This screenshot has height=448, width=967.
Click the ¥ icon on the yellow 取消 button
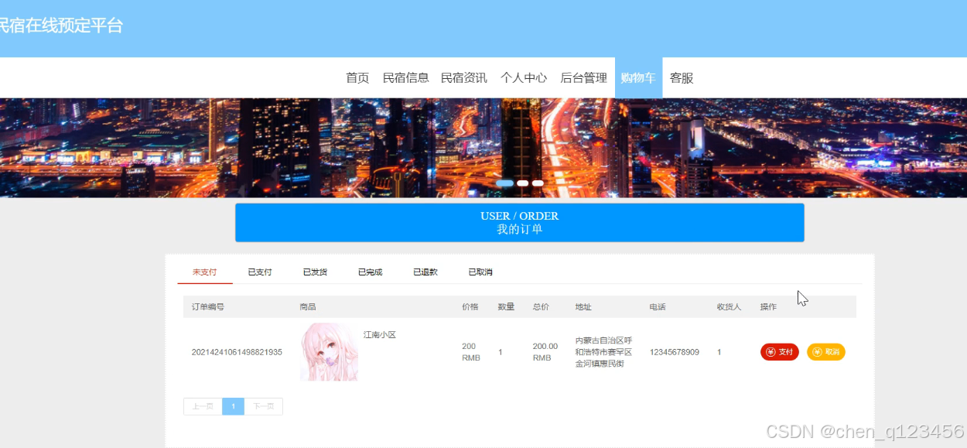tap(817, 352)
